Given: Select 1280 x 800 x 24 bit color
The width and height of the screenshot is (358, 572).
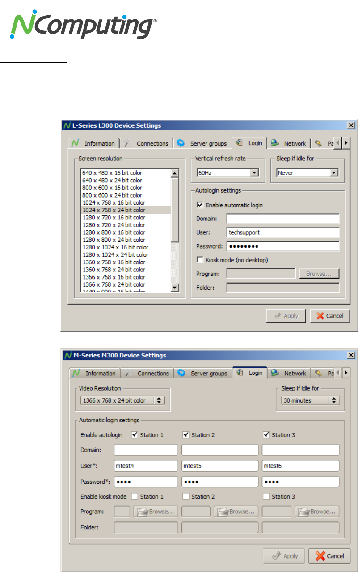Looking at the screenshot, I should [126, 240].
